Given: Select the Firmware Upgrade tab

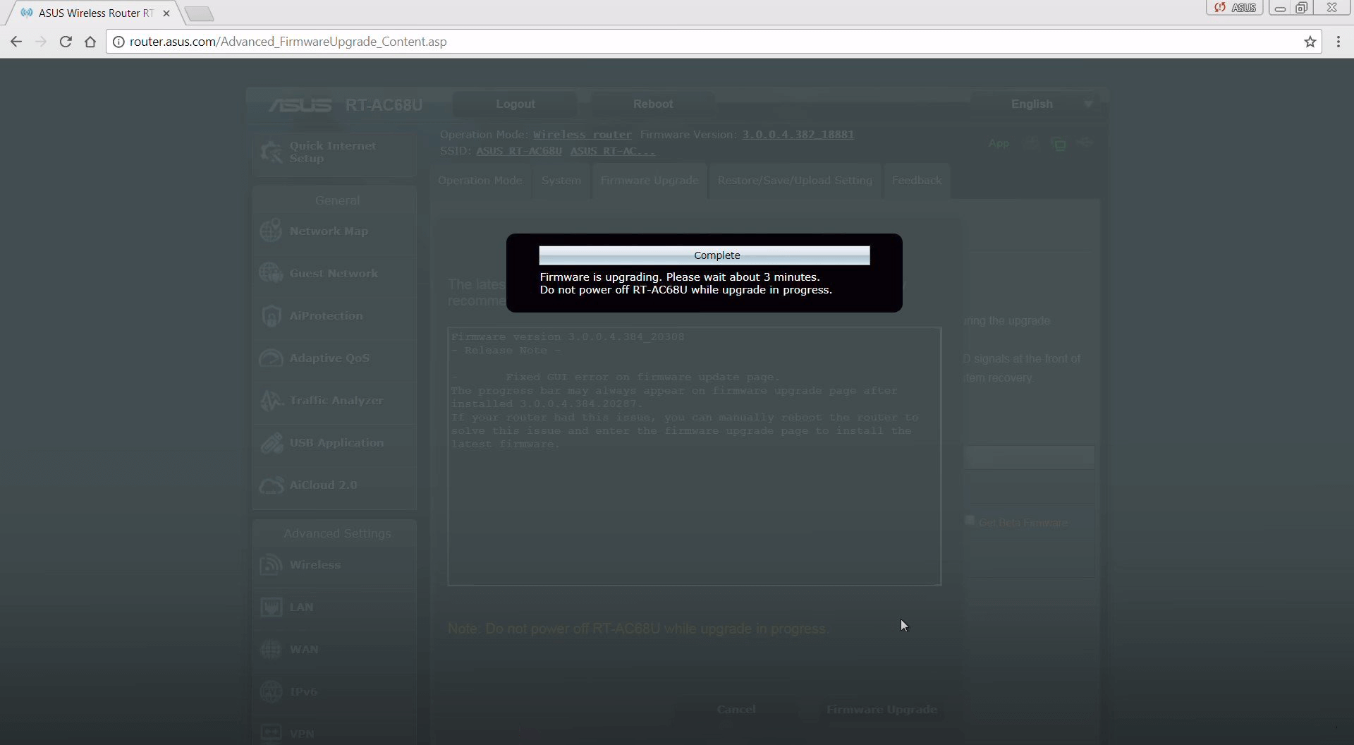Looking at the screenshot, I should click(649, 181).
